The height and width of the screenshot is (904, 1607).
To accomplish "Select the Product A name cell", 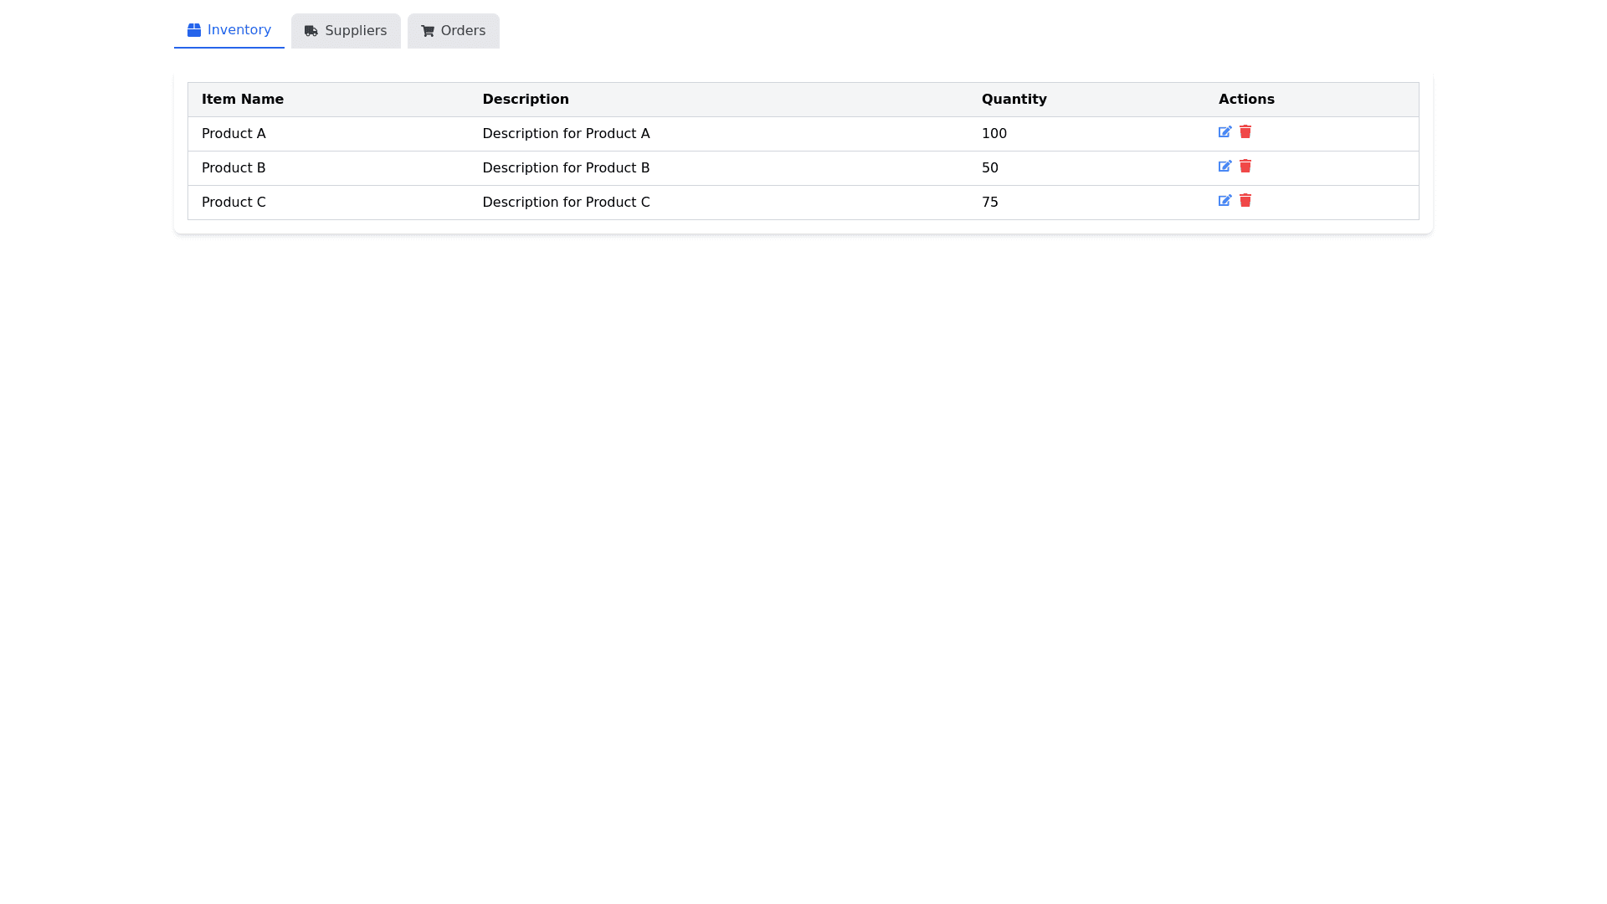I will (x=234, y=134).
